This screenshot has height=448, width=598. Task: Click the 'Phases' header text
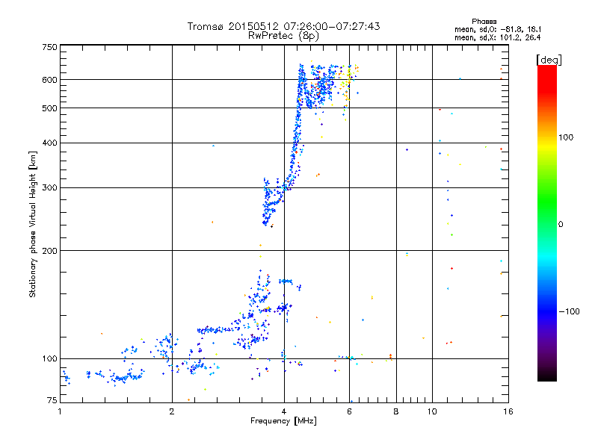(x=484, y=22)
